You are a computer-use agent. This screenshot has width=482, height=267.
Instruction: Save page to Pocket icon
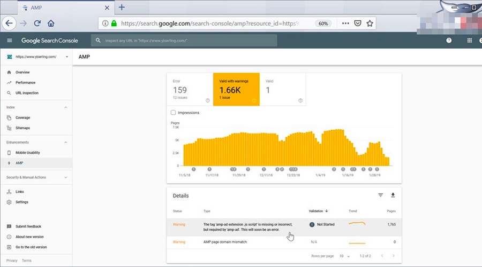pos(358,23)
